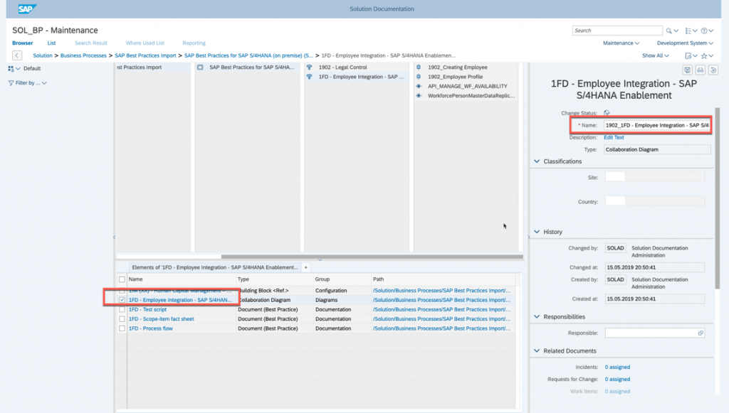The image size is (729, 413).
Task: Switch to the Search Result tab
Action: [x=91, y=43]
